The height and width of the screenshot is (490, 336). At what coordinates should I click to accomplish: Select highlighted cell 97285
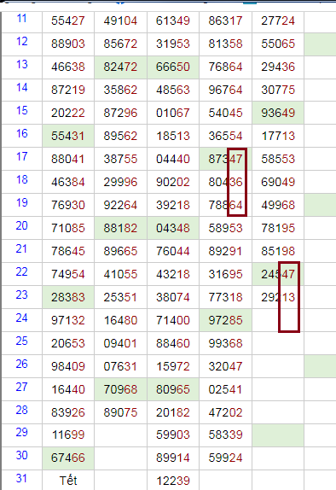225,320
